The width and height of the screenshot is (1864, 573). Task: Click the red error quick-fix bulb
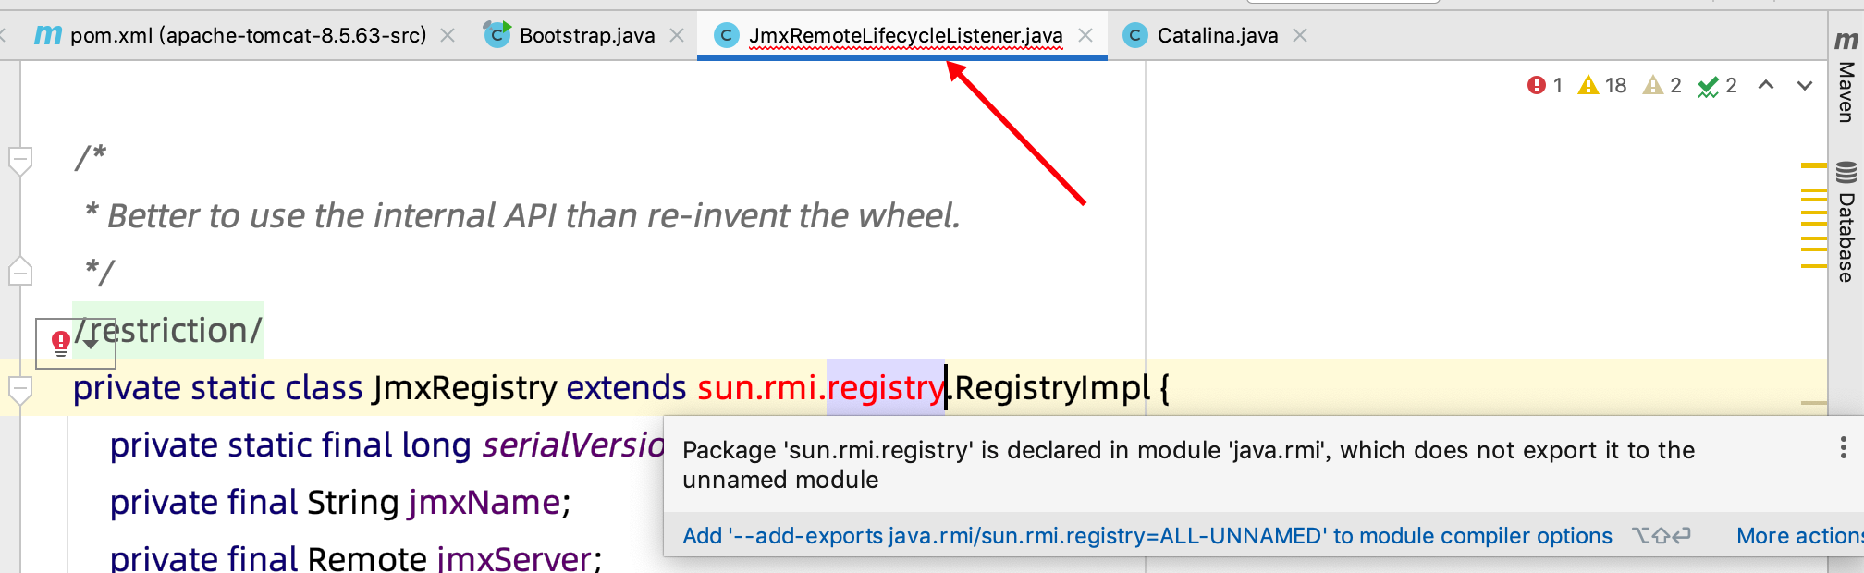(x=60, y=343)
